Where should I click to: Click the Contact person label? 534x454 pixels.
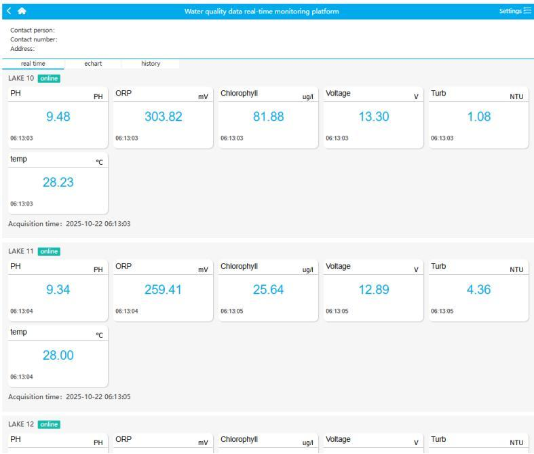click(x=33, y=31)
